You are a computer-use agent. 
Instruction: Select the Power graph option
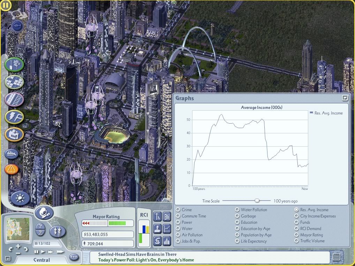pyautogui.click(x=178, y=222)
